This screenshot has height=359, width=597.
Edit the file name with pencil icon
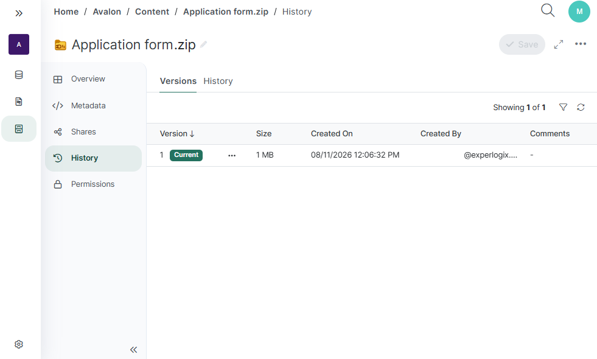204,44
